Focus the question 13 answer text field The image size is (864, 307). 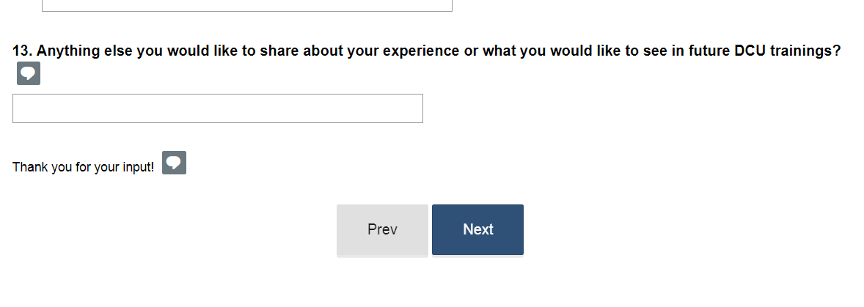(218, 108)
